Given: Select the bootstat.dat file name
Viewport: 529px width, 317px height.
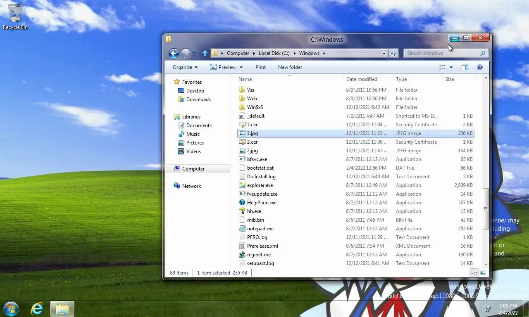Looking at the screenshot, I should tap(260, 168).
